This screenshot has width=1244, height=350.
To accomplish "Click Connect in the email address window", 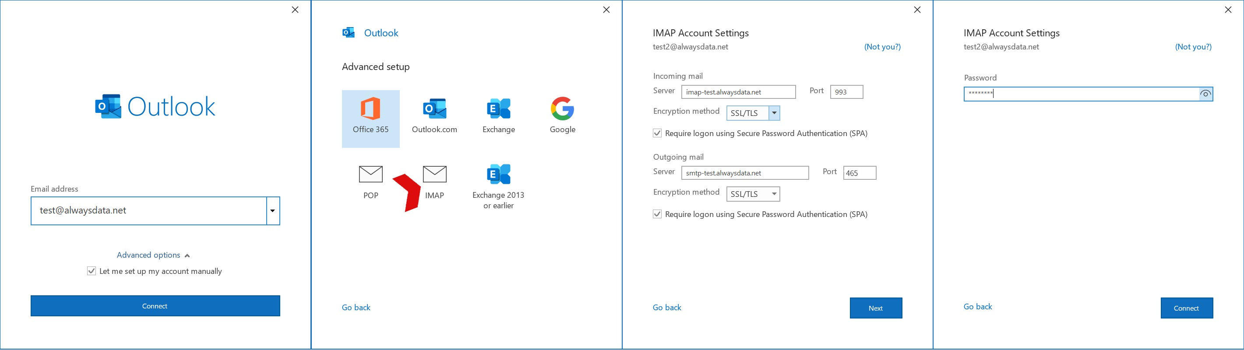I will 155,306.
